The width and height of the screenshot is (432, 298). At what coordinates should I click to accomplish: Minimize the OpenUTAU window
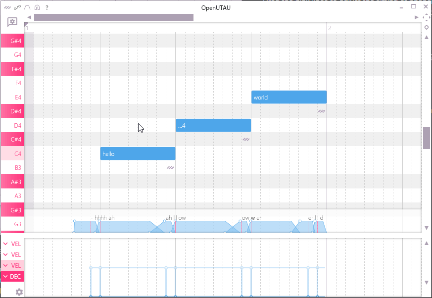pyautogui.click(x=401, y=7)
